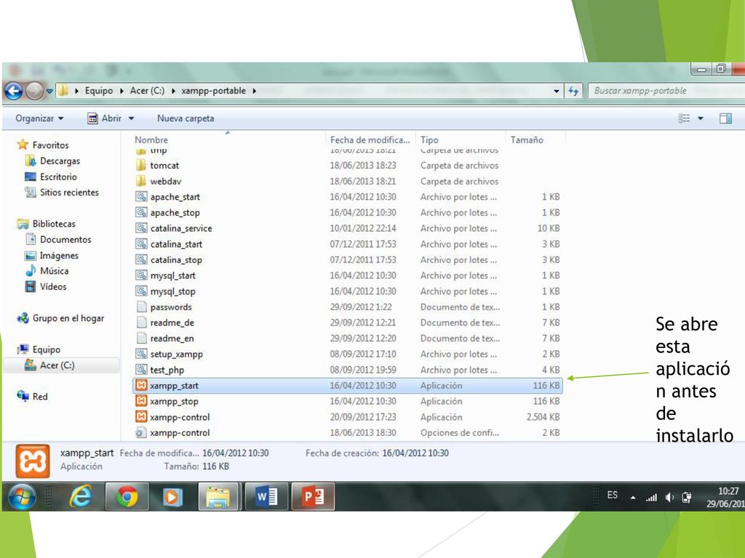Select the readme_en document icon

141,339
